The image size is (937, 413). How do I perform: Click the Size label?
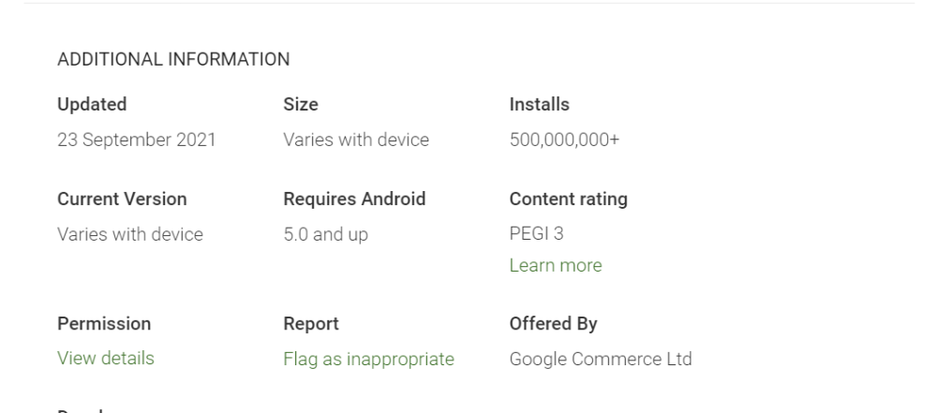click(x=300, y=105)
